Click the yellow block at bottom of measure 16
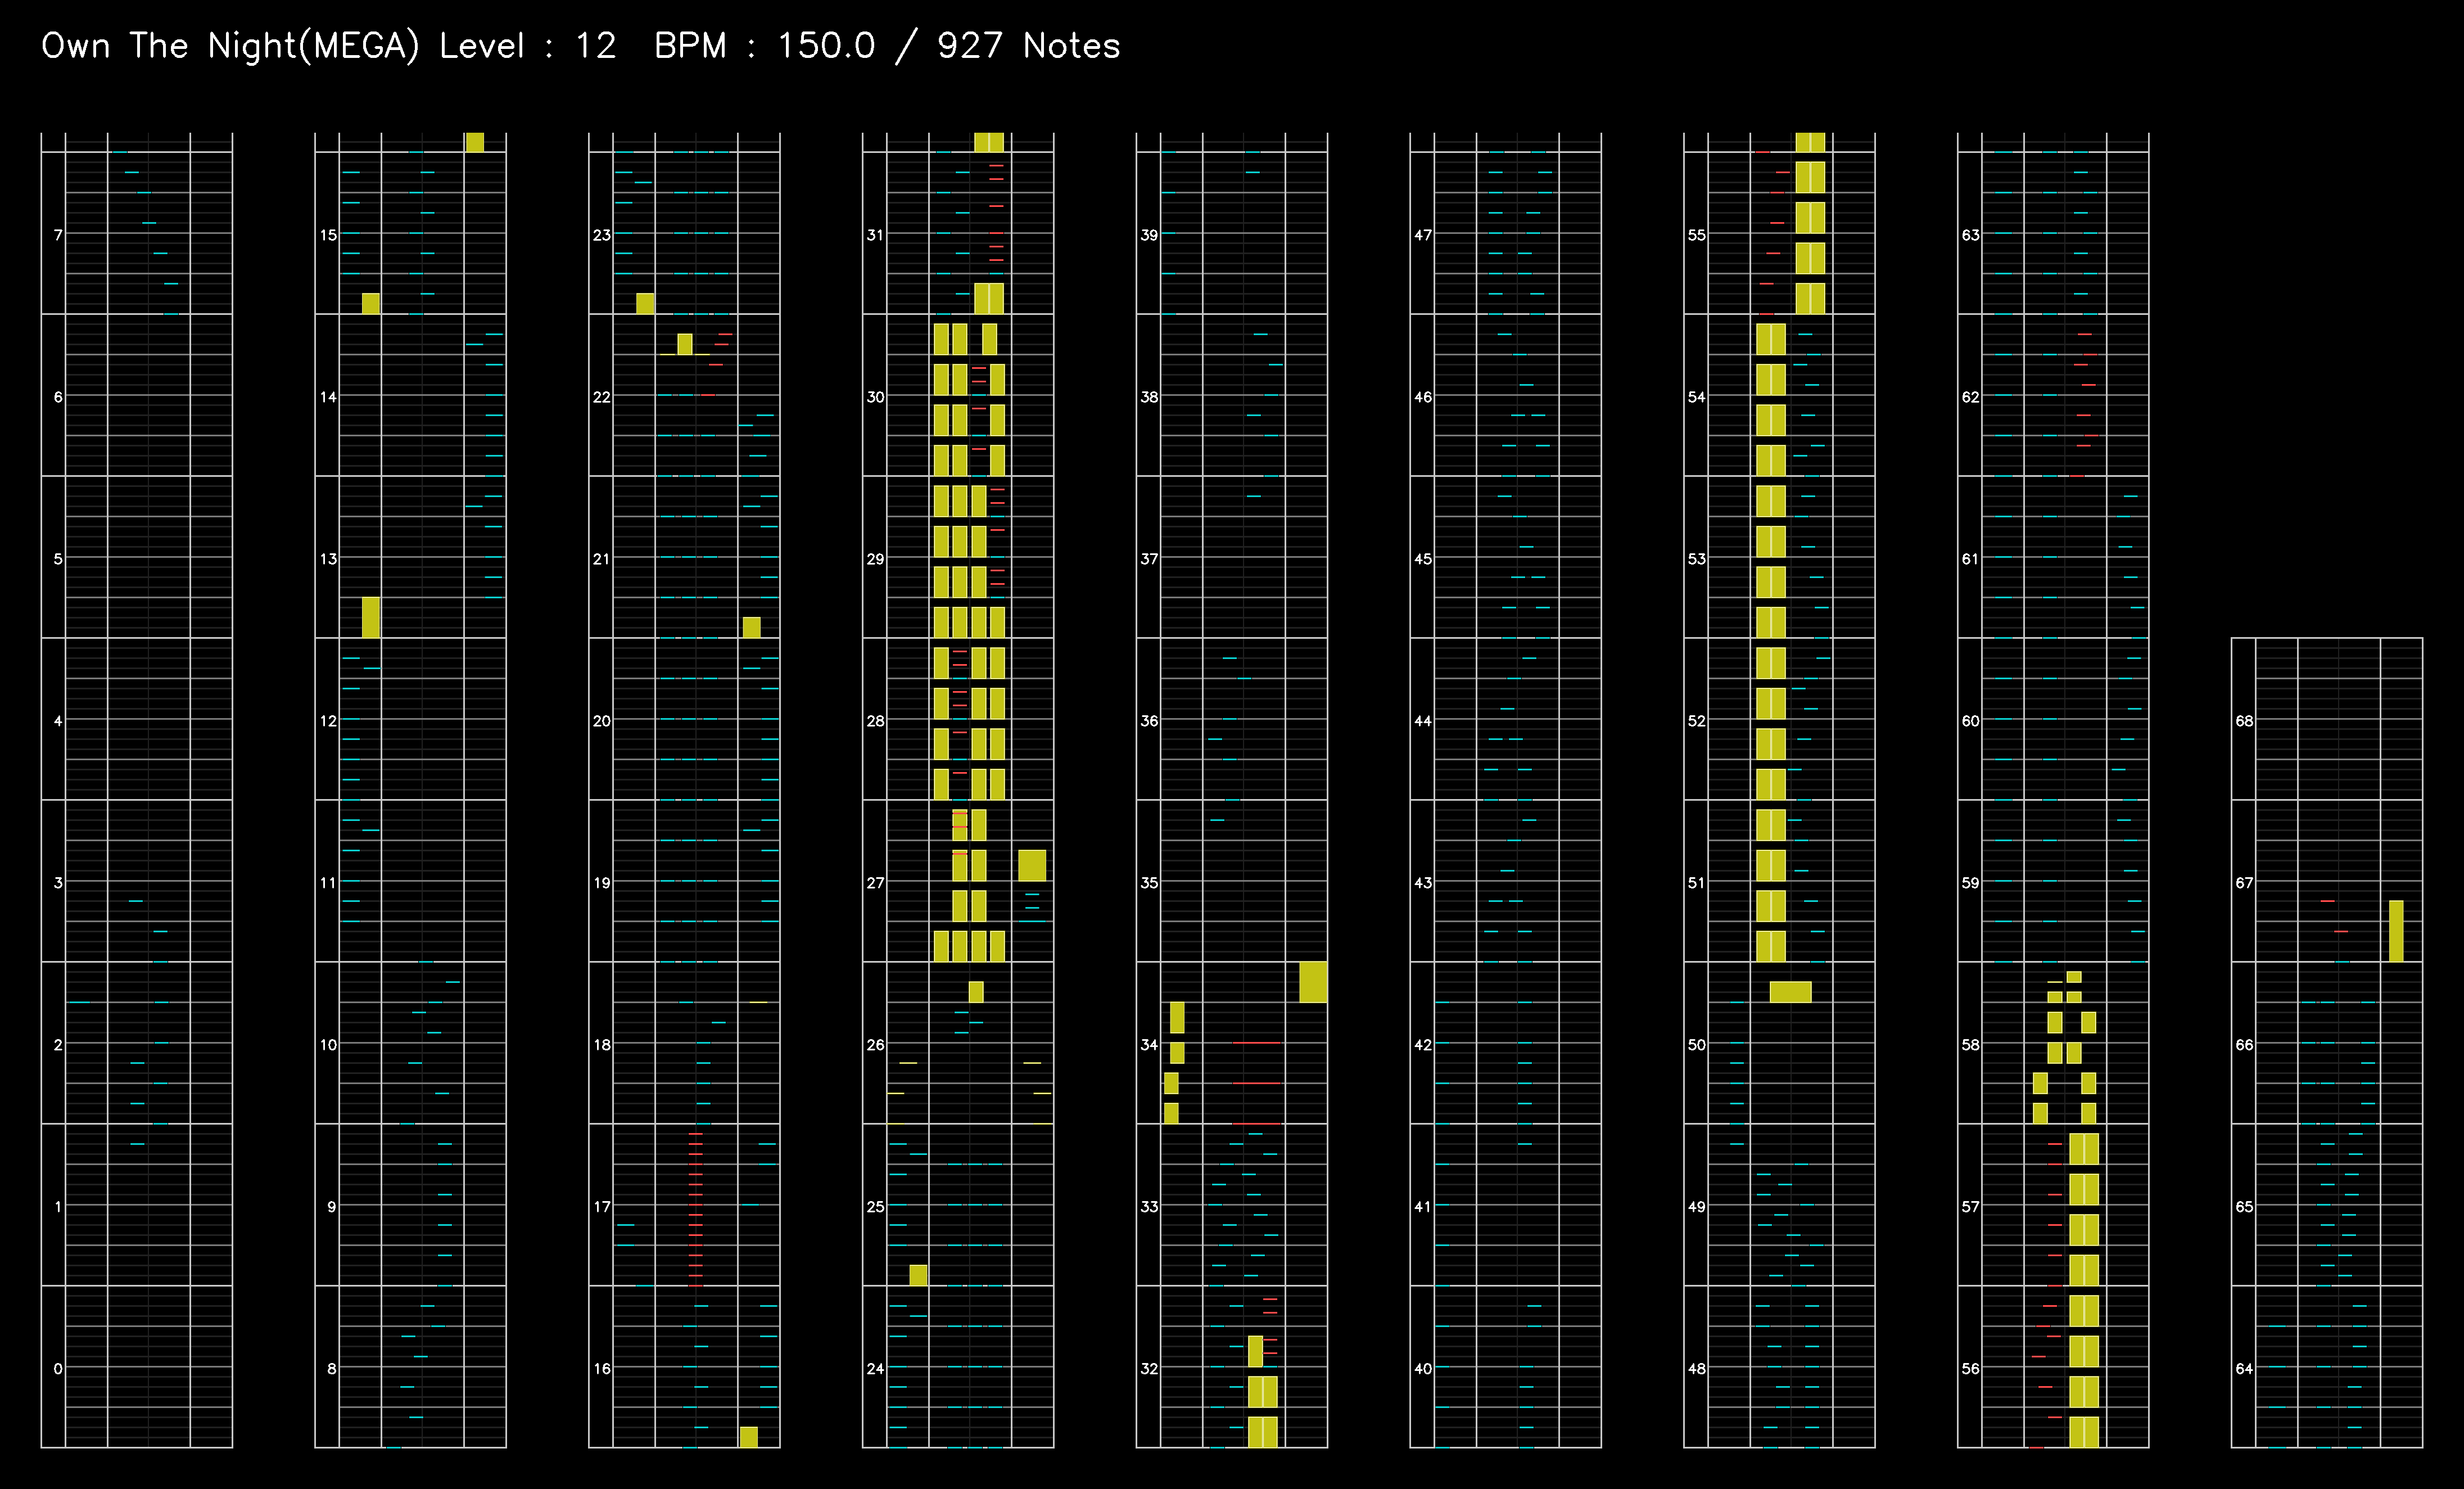2464x1489 pixels. click(749, 1437)
